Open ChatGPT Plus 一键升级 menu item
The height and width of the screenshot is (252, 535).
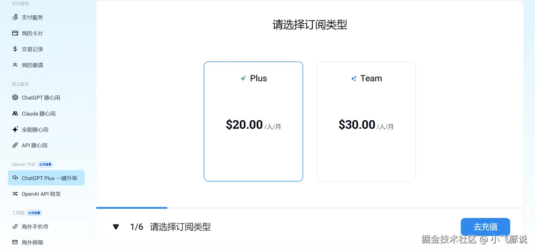coord(49,178)
